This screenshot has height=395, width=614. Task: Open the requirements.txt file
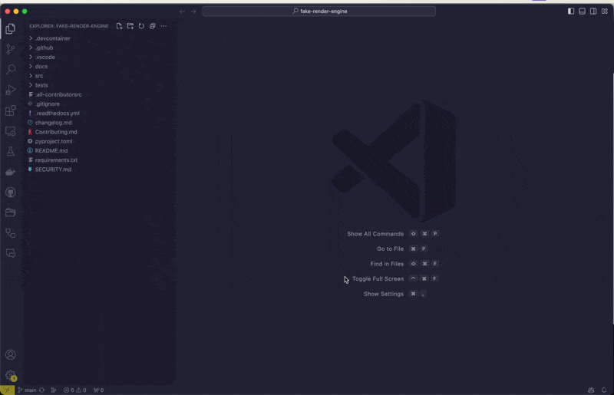(x=100, y=160)
